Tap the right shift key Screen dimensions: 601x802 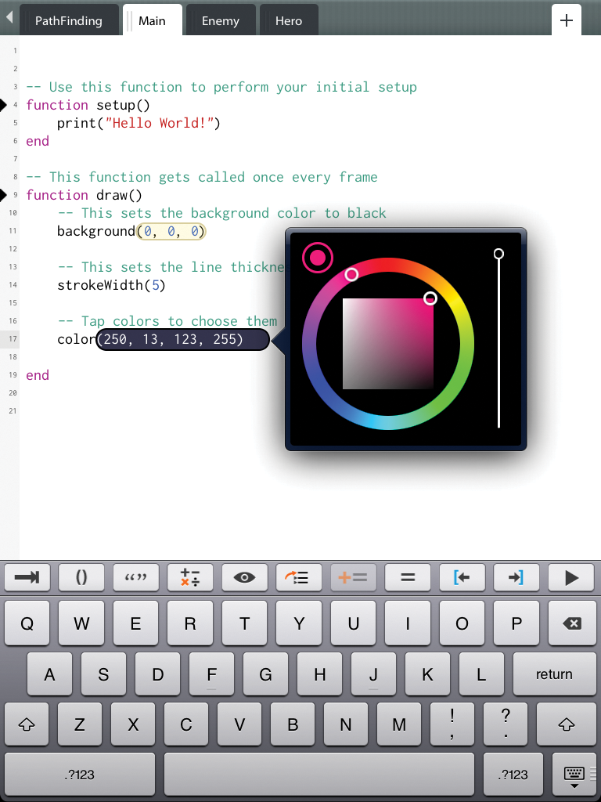(x=567, y=724)
